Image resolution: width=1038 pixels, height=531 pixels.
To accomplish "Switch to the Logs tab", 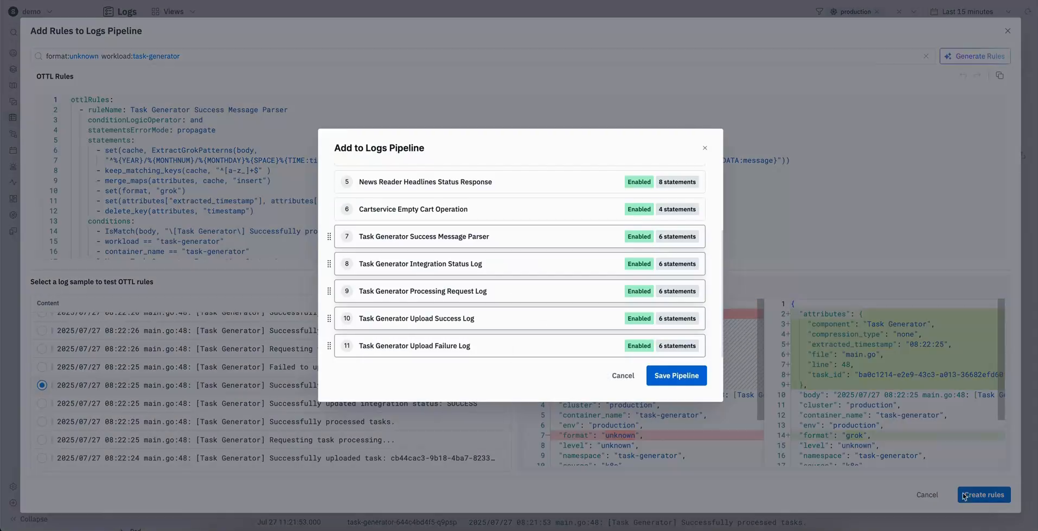I will point(120,11).
